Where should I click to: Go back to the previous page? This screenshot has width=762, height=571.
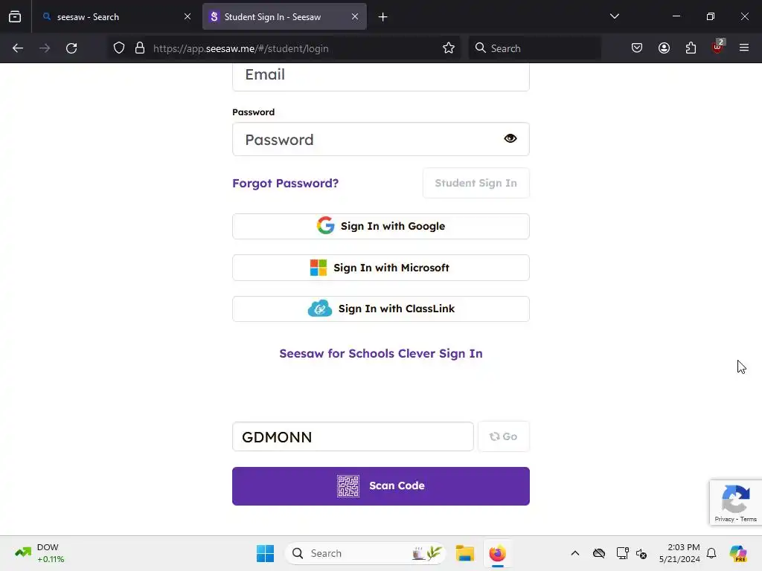[18, 48]
